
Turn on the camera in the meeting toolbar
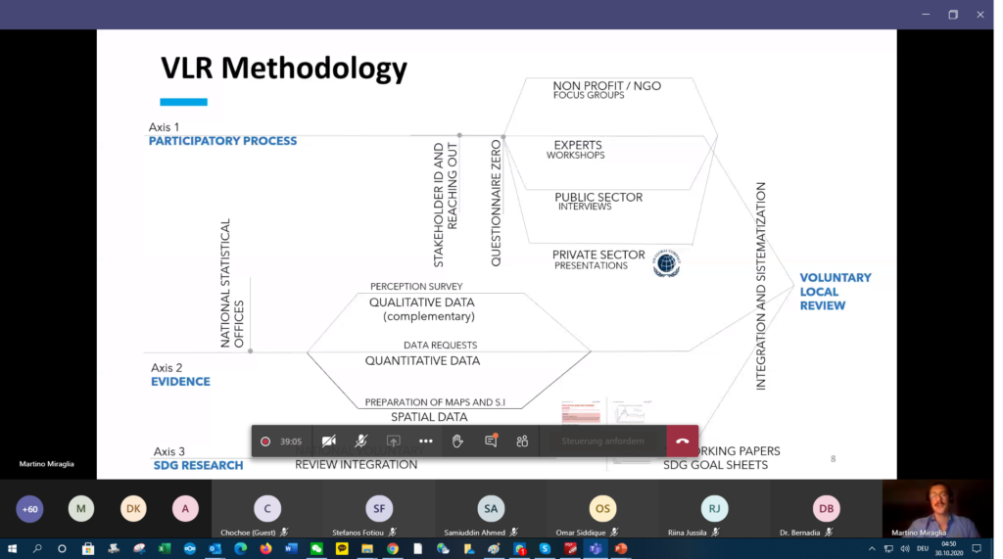pos(329,442)
